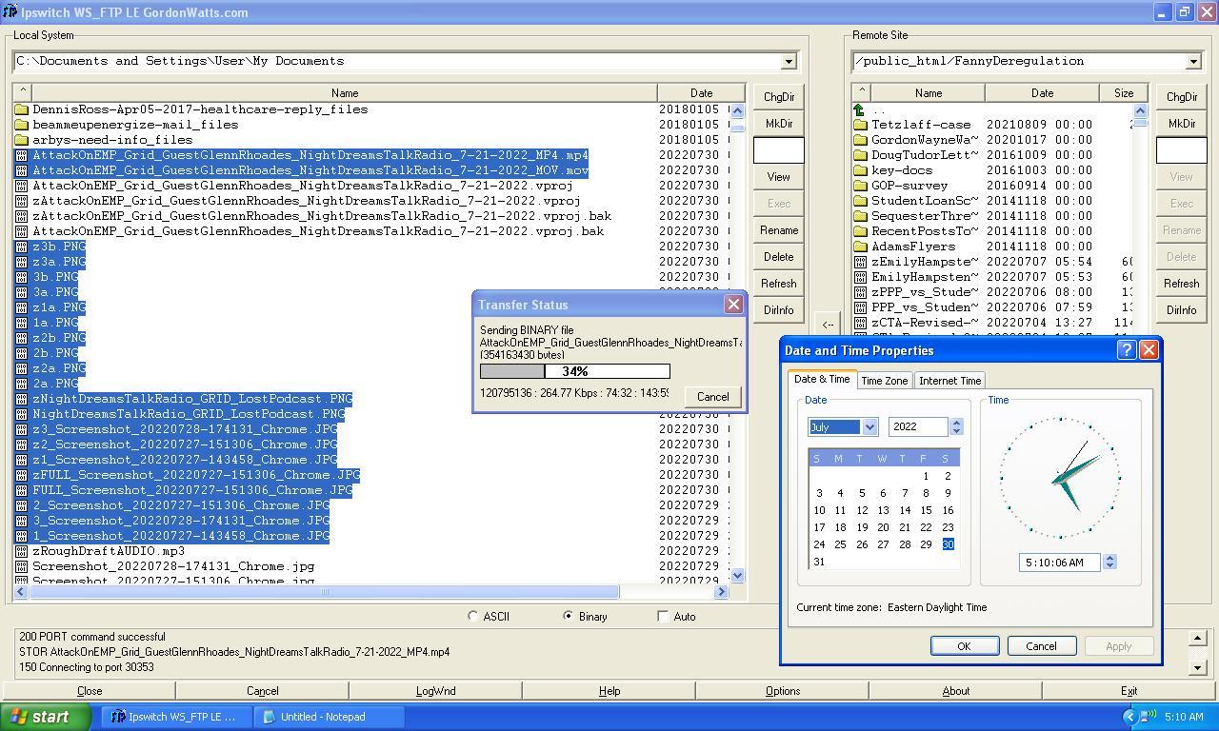Open the local path dropdown

click(x=788, y=62)
